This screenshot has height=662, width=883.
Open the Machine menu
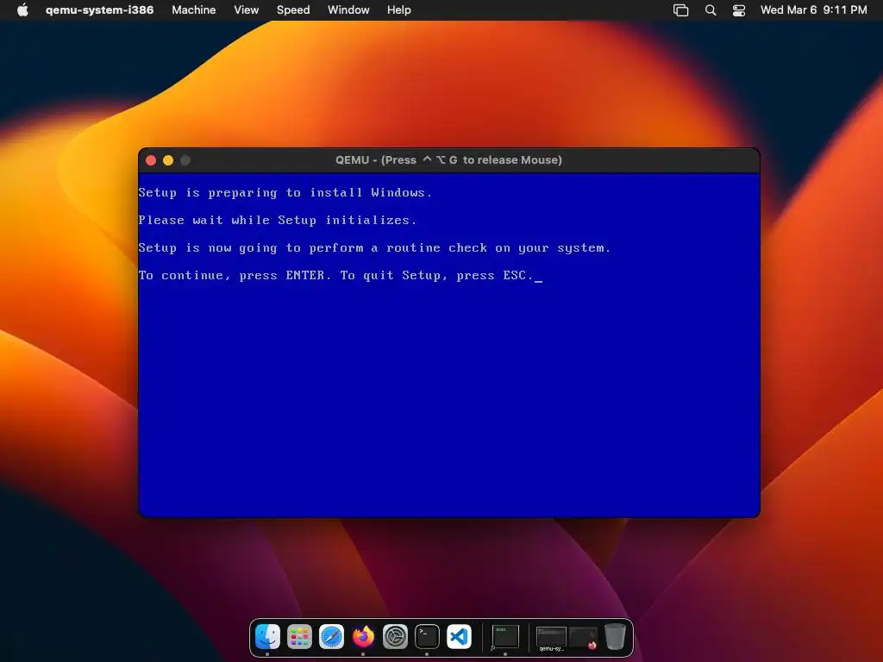pos(194,10)
